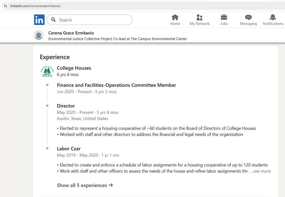Open Messaging chat bubble icon
Viewport: 285px width, 197px height.
(248, 17)
